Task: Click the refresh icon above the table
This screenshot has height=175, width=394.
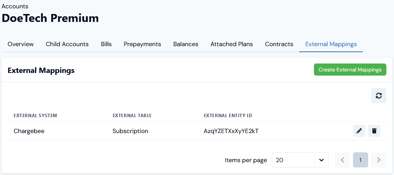Action: point(379,95)
